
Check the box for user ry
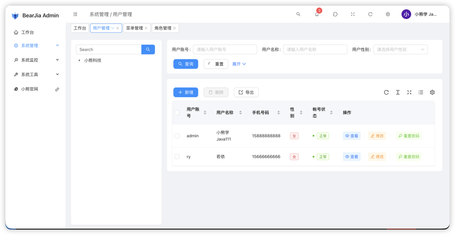(177, 156)
